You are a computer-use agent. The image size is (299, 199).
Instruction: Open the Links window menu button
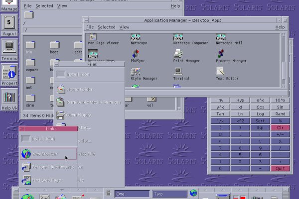click(23, 129)
